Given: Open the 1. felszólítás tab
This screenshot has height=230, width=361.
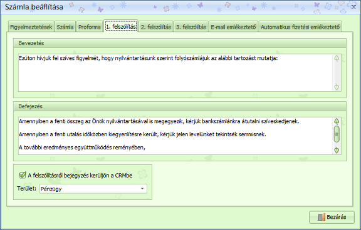Looking at the screenshot, I should (x=121, y=26).
